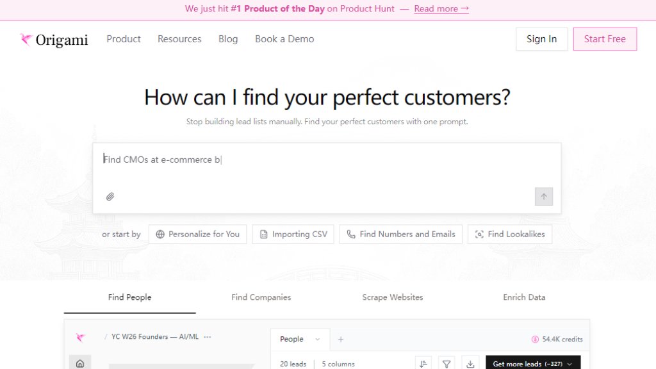
Task: Click the Origami logo in the header
Action: click(54, 39)
